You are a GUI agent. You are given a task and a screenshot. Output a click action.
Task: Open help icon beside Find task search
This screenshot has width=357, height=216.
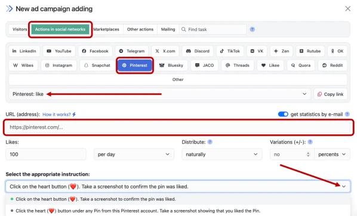[x=253, y=29]
